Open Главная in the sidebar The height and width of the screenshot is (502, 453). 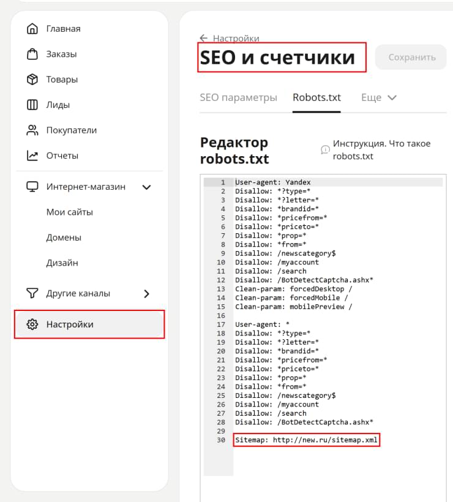pos(64,29)
